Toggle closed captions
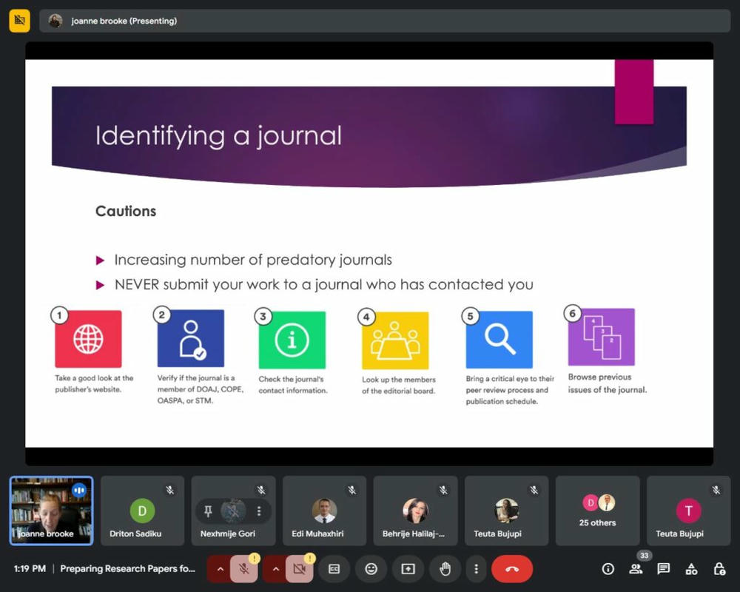This screenshot has height=592, width=740. pyautogui.click(x=334, y=569)
